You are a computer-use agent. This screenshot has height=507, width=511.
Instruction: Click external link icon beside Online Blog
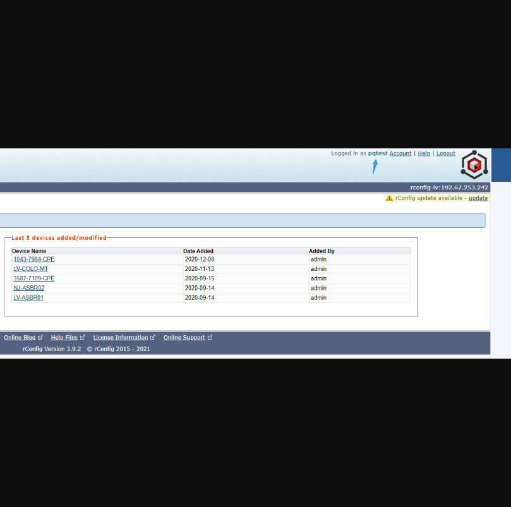[x=40, y=338]
